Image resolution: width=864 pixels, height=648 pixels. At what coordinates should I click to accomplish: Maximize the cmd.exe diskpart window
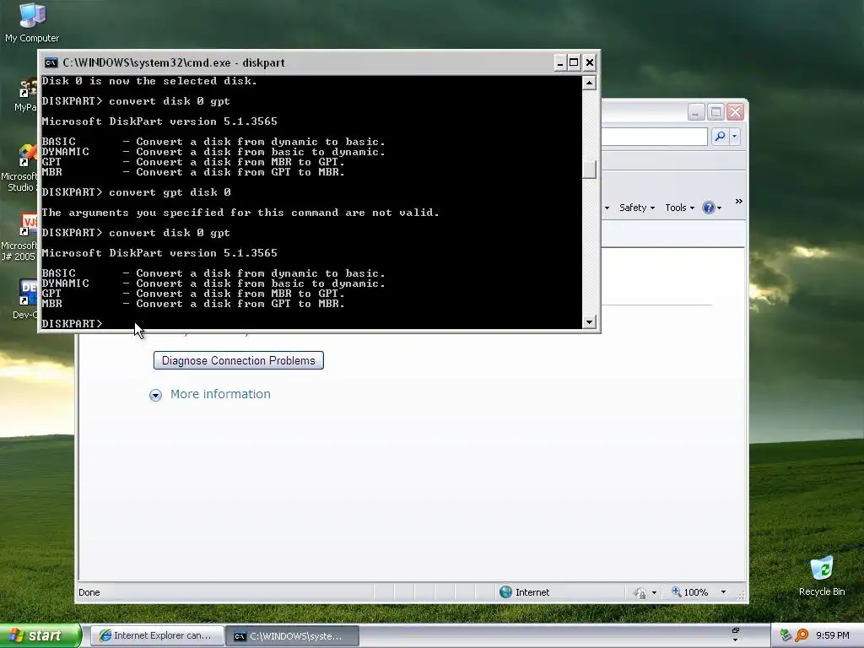574,62
